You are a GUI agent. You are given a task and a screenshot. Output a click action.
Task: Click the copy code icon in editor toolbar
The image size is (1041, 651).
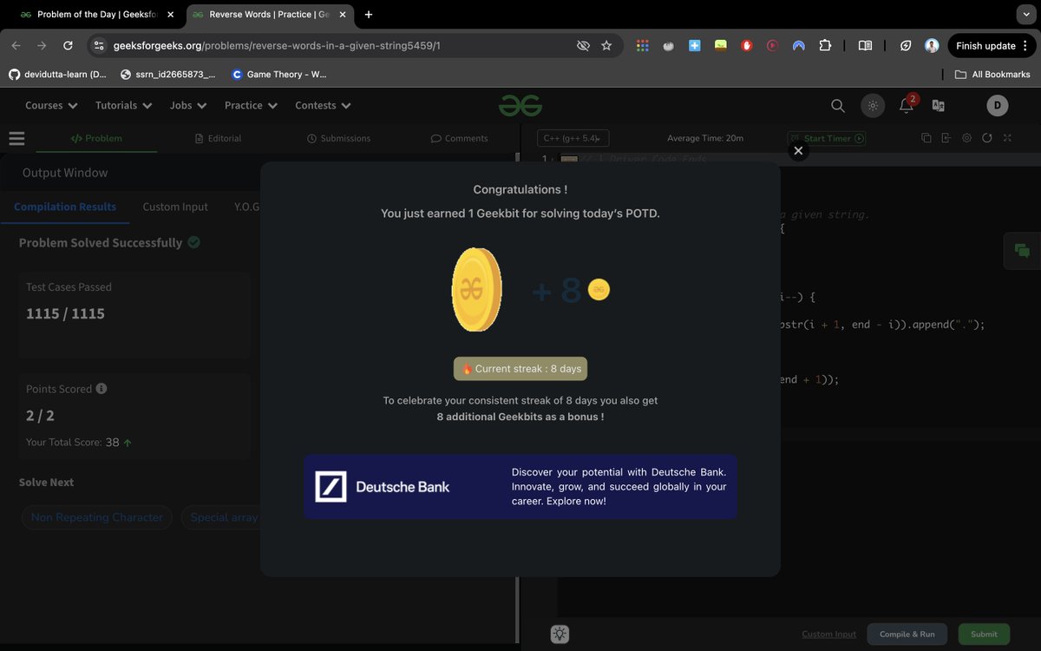(x=926, y=138)
